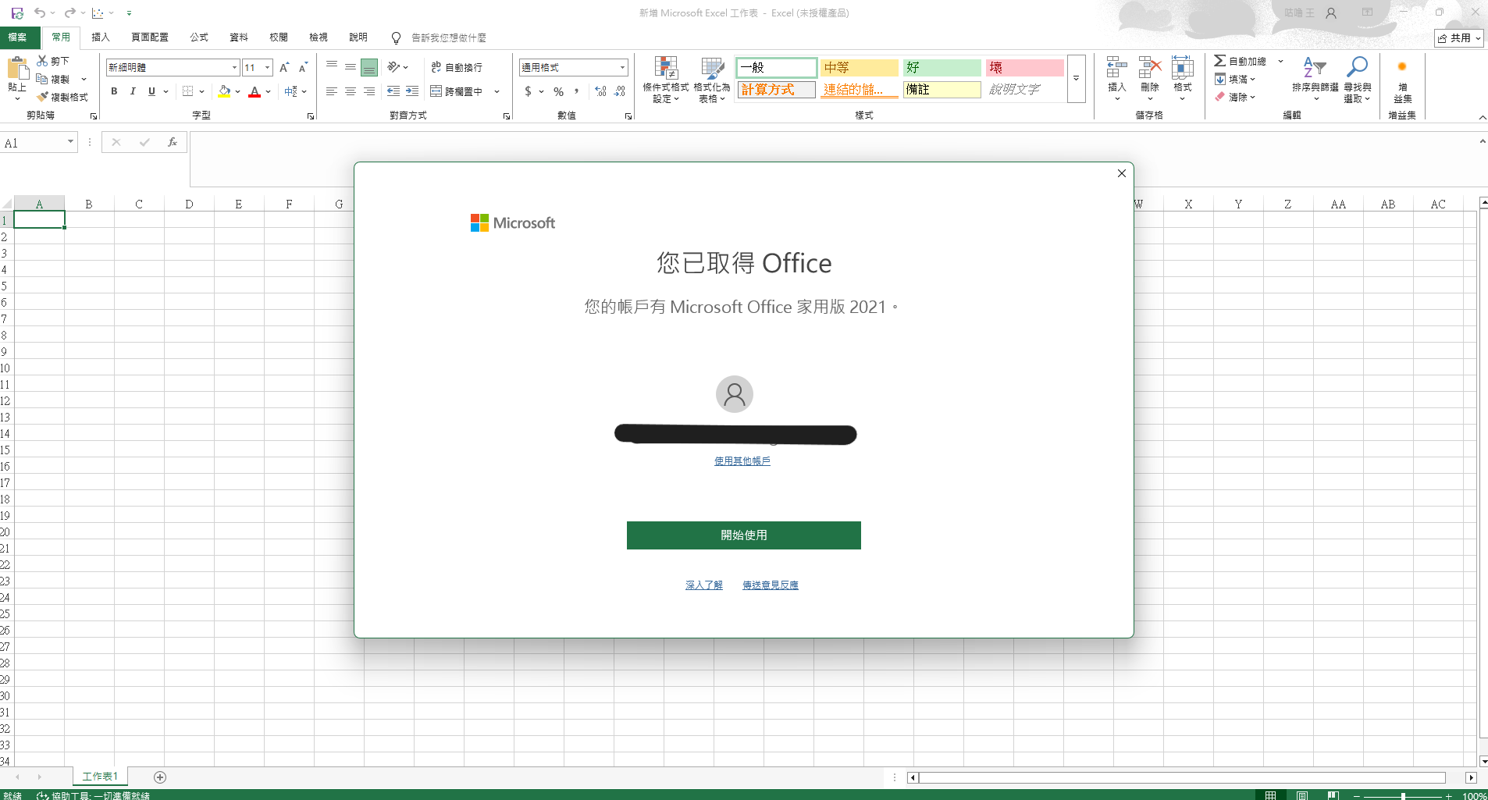Image resolution: width=1488 pixels, height=800 pixels.
Task: Apply percent style format
Action: pos(559,91)
